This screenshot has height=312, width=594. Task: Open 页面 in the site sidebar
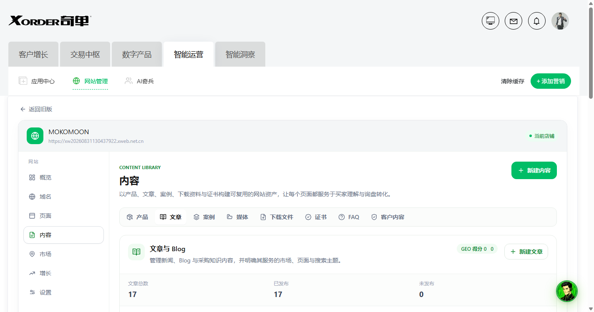(63, 216)
